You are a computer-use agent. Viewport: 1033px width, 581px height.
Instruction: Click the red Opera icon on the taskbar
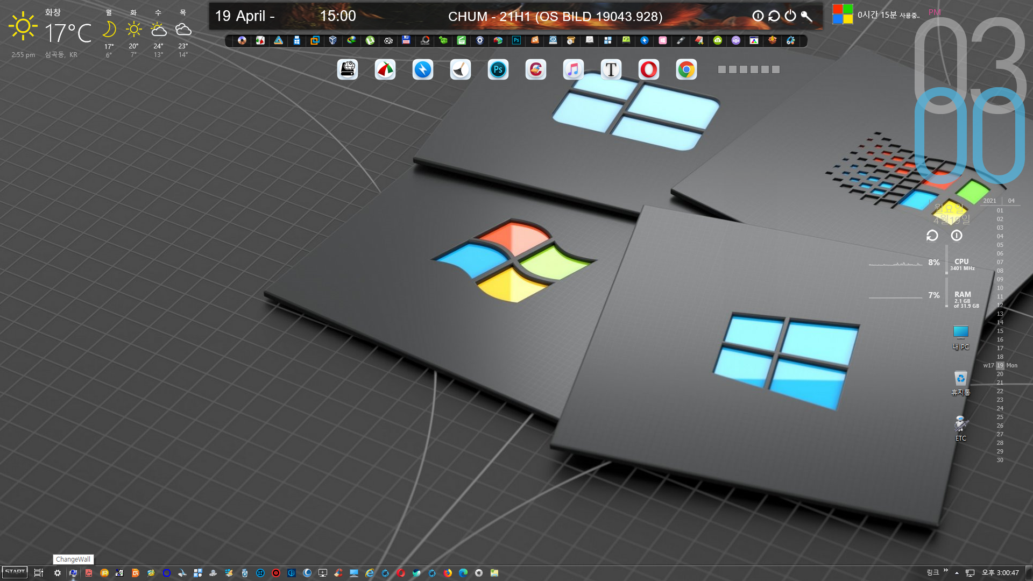click(401, 573)
